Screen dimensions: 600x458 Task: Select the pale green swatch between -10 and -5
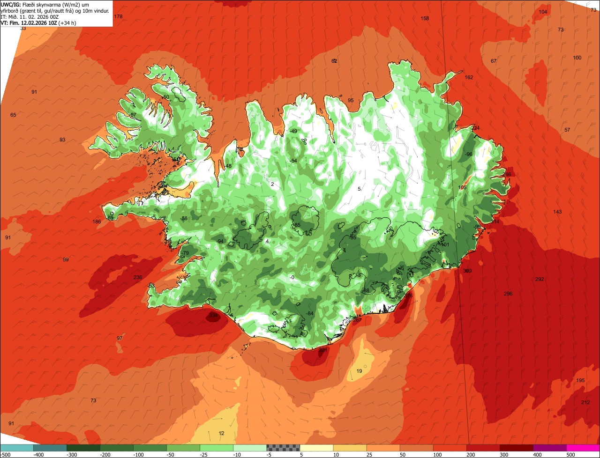coord(250,448)
